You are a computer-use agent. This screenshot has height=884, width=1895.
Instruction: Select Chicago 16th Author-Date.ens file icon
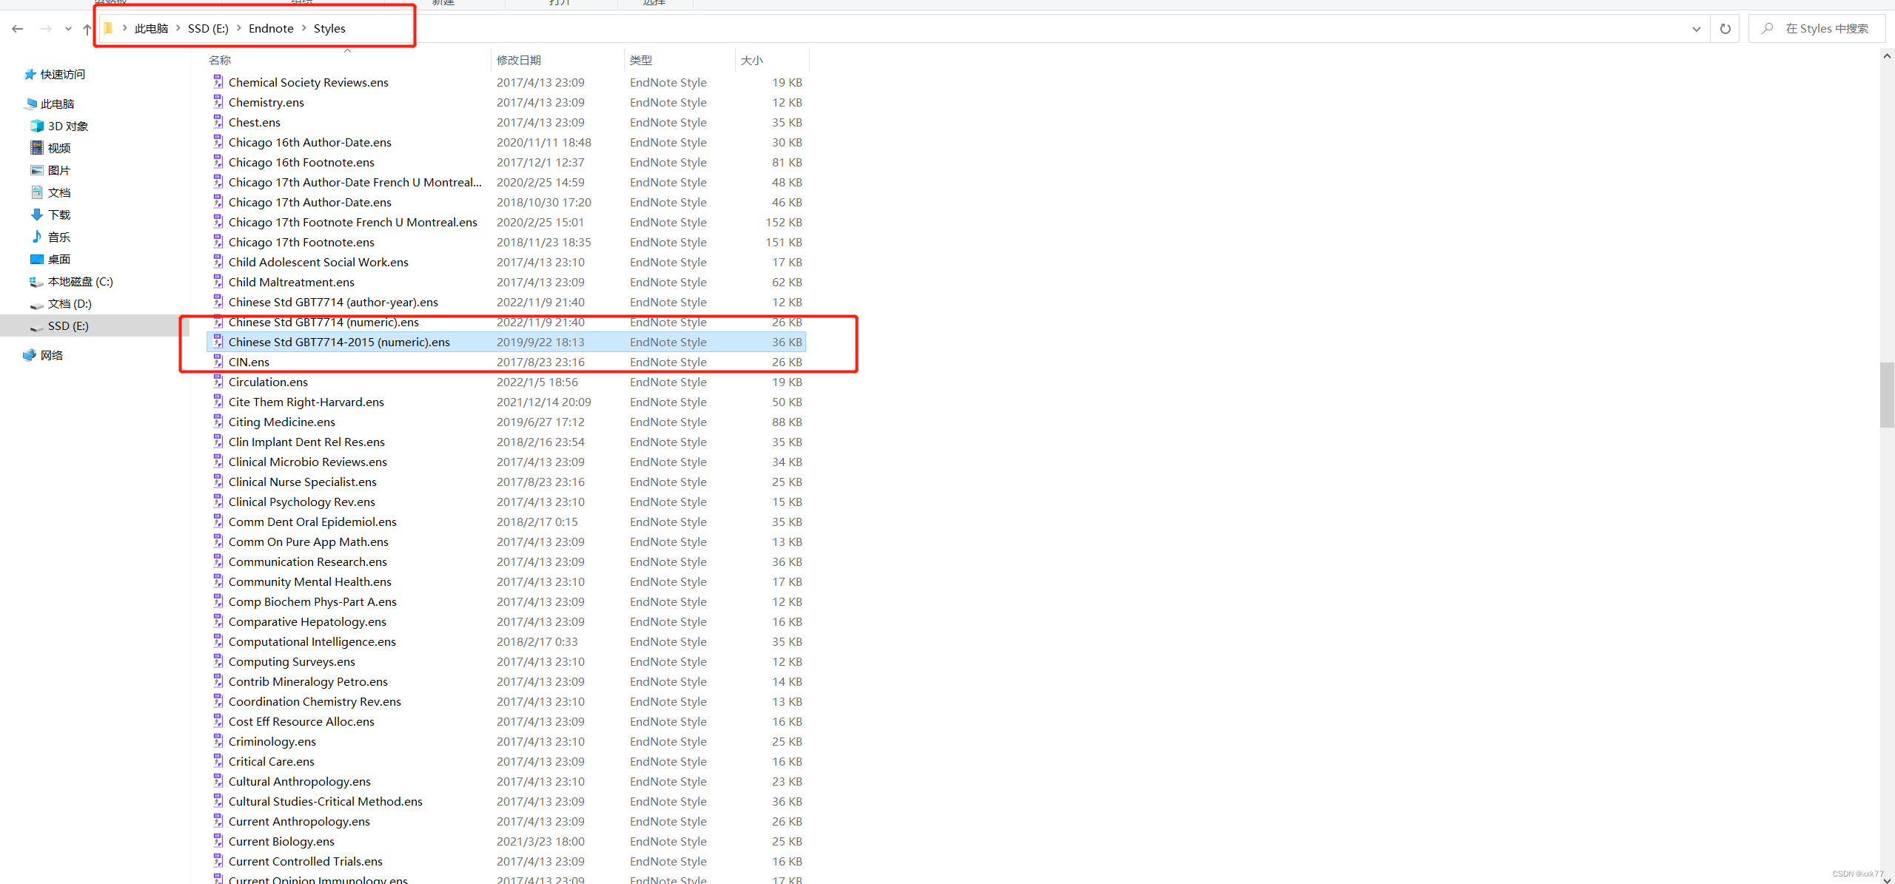point(218,142)
